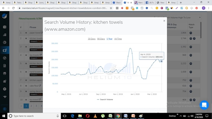Select the 90 Days range link

[x=101, y=39]
